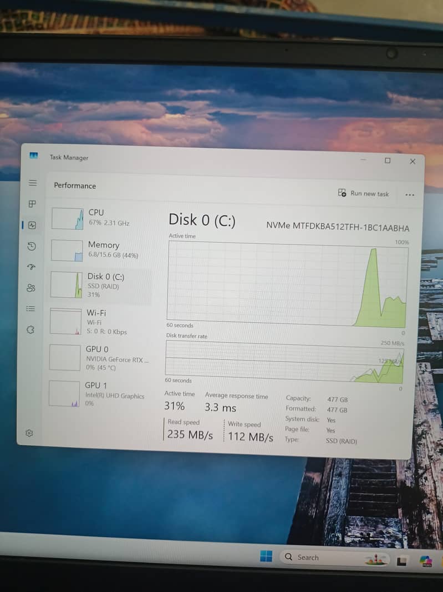
Task: Go to the Processes page icon
Action: (x=32, y=204)
